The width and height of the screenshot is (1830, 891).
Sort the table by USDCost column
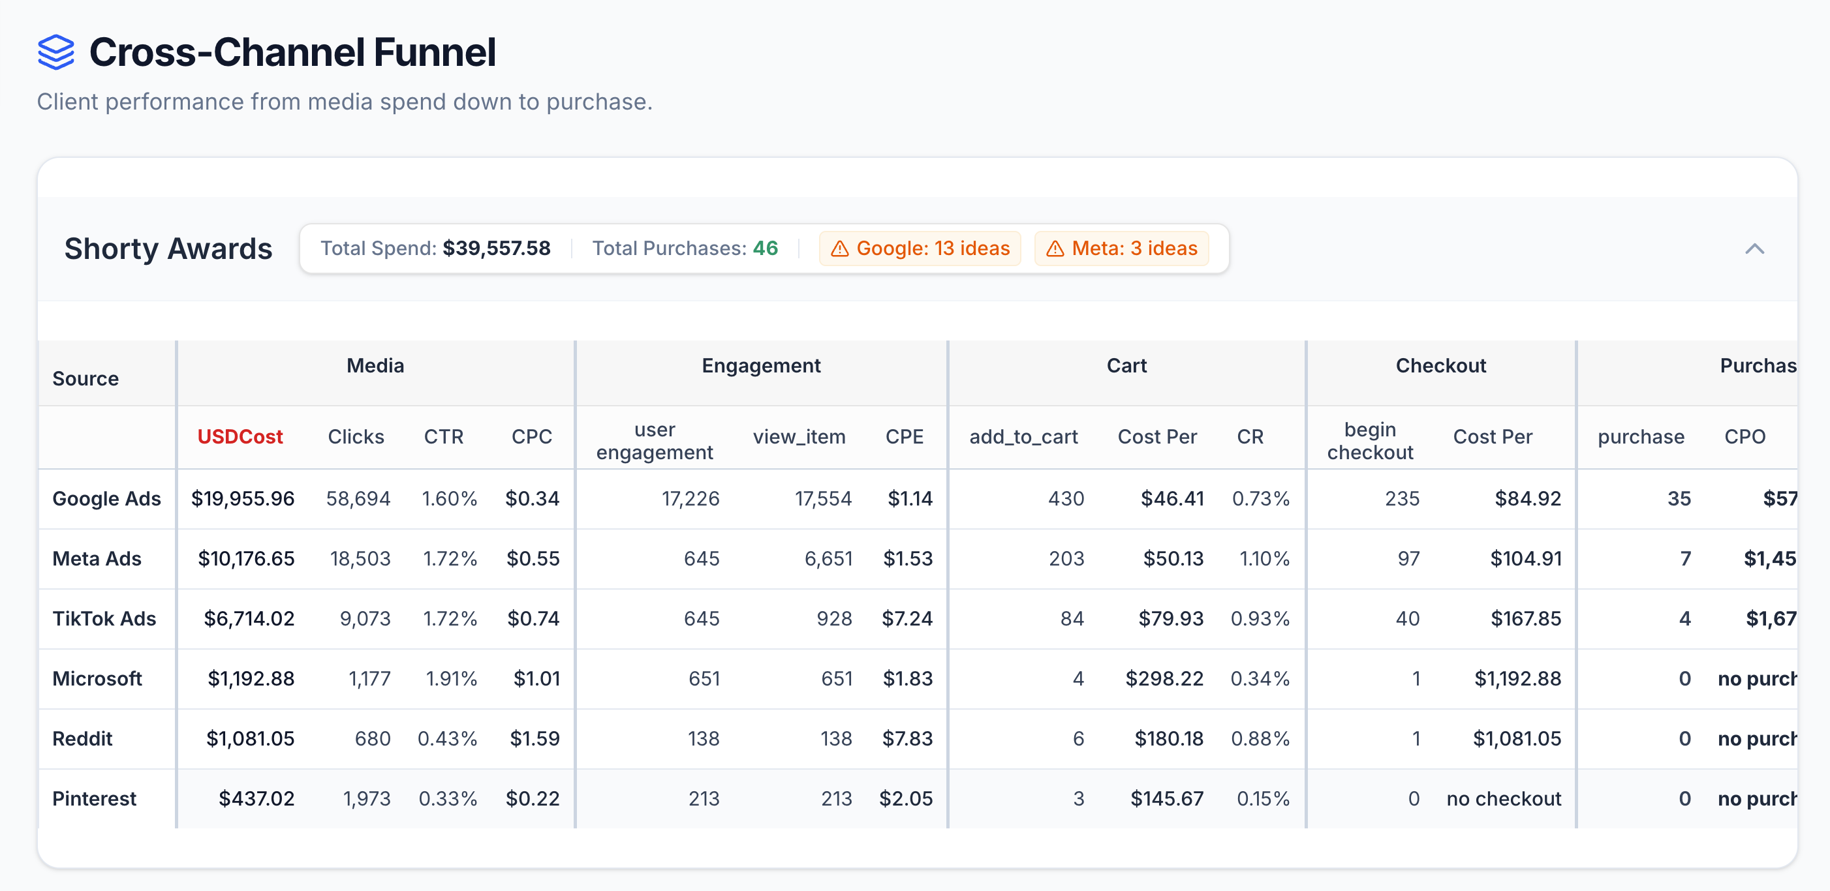click(240, 437)
